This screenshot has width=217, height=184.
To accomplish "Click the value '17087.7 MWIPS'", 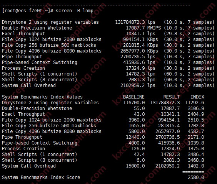I will pos(144,28).
